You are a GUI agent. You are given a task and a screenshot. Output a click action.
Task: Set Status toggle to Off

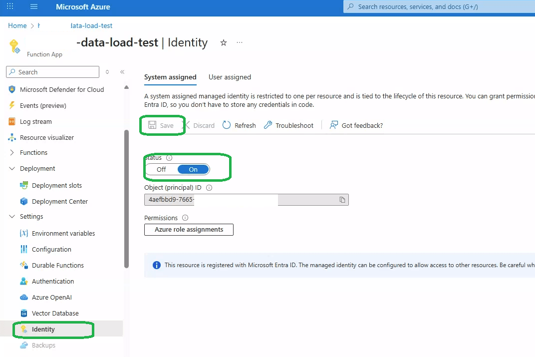click(161, 169)
